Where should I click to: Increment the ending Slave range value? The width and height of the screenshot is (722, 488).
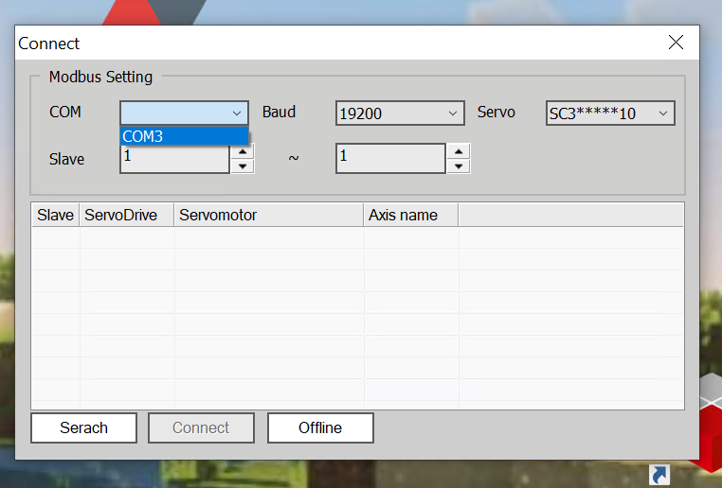point(459,151)
